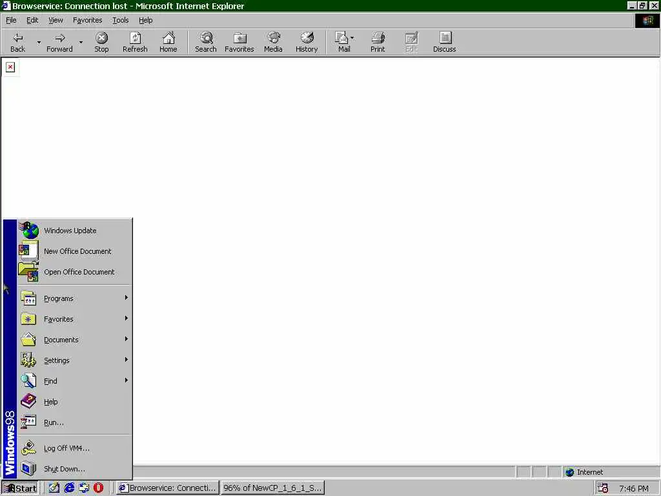Launch Windows Update from the Start menu

click(x=74, y=231)
